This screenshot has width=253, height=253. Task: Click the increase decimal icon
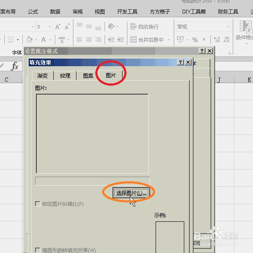point(217,40)
